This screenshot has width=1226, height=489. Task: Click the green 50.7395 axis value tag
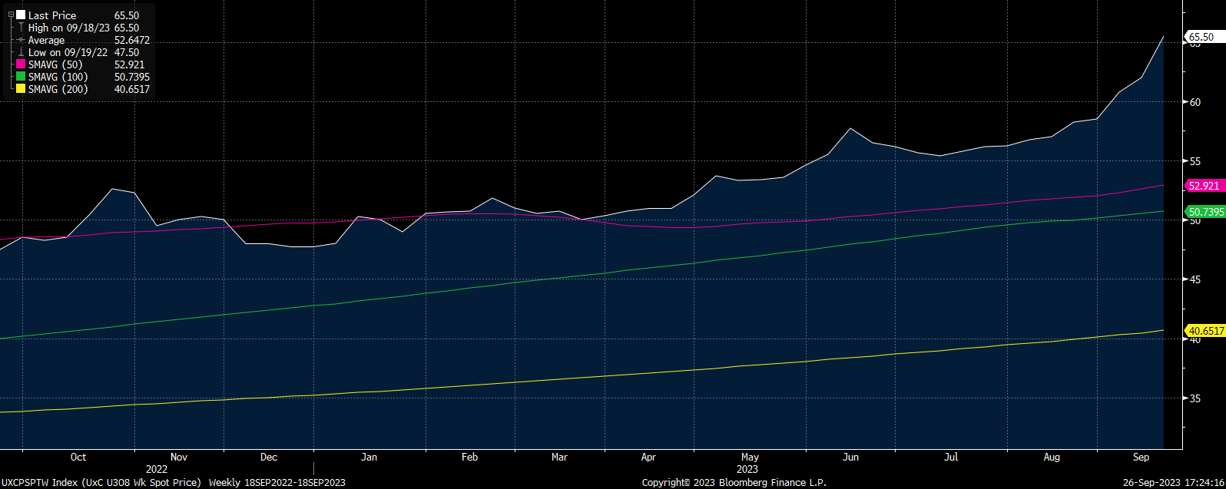coord(1206,212)
